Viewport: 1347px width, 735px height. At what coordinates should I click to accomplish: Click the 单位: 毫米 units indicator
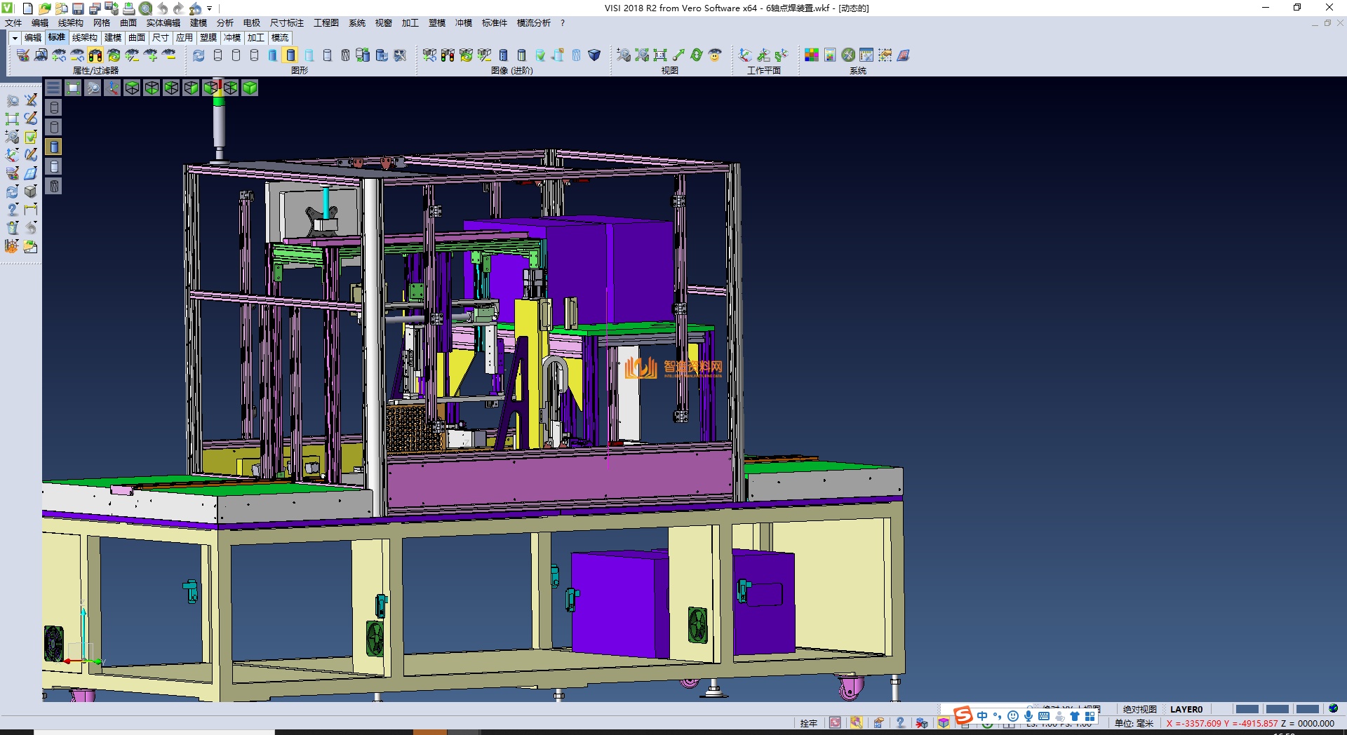click(x=1134, y=723)
